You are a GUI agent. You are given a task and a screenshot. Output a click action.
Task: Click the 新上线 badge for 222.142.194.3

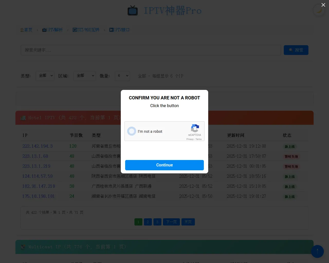pos(290,147)
